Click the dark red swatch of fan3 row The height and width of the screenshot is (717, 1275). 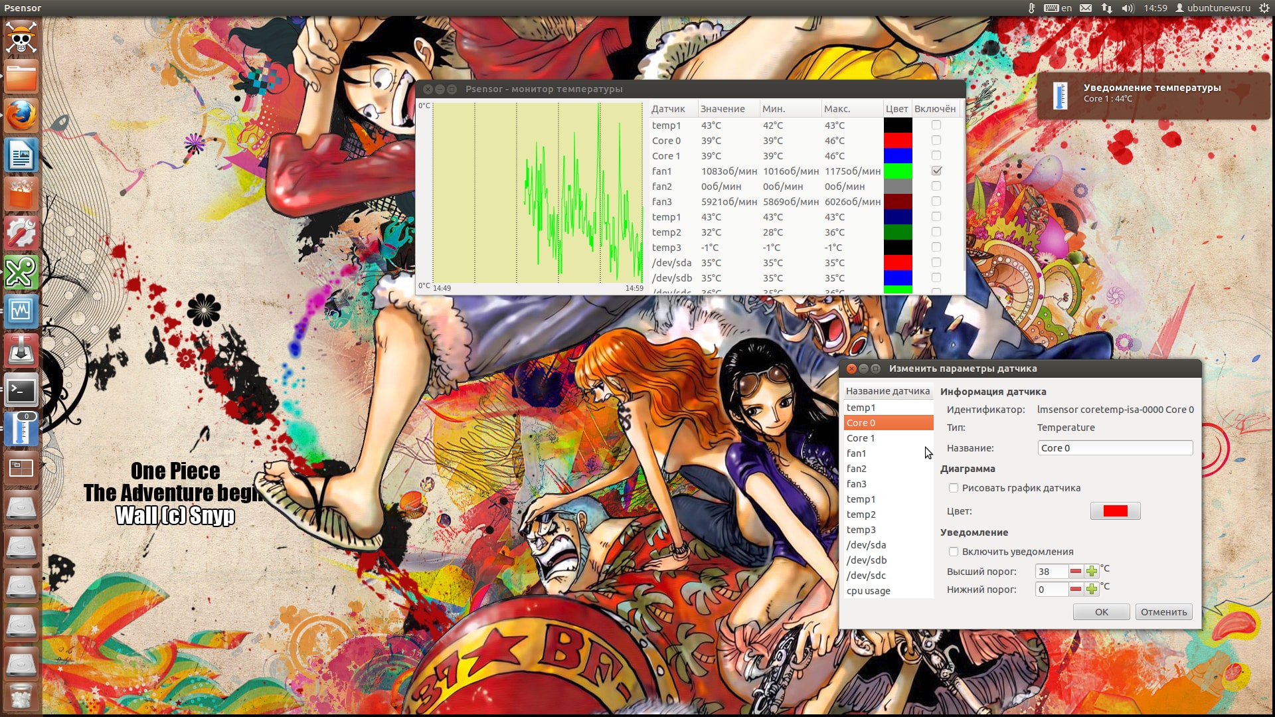[898, 202]
